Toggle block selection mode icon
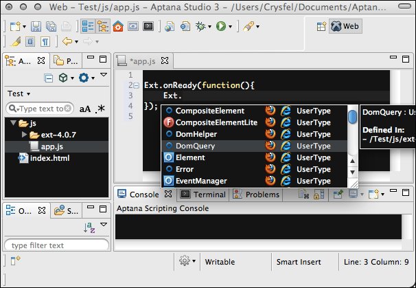This screenshot has height=288, width=416. click(x=30, y=42)
